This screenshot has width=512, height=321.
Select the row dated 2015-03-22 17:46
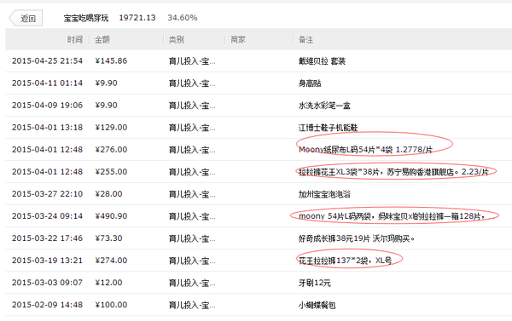point(259,238)
